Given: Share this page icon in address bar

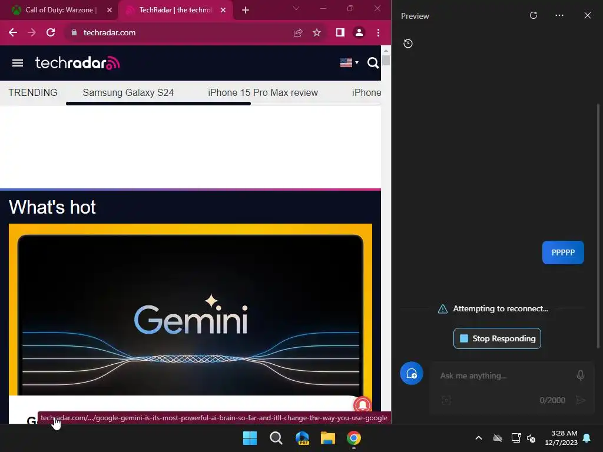Looking at the screenshot, I should click(298, 33).
